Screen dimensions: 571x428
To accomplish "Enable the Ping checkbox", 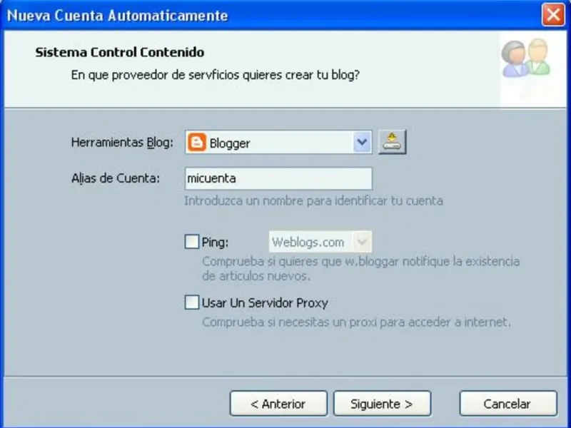I will [191, 242].
